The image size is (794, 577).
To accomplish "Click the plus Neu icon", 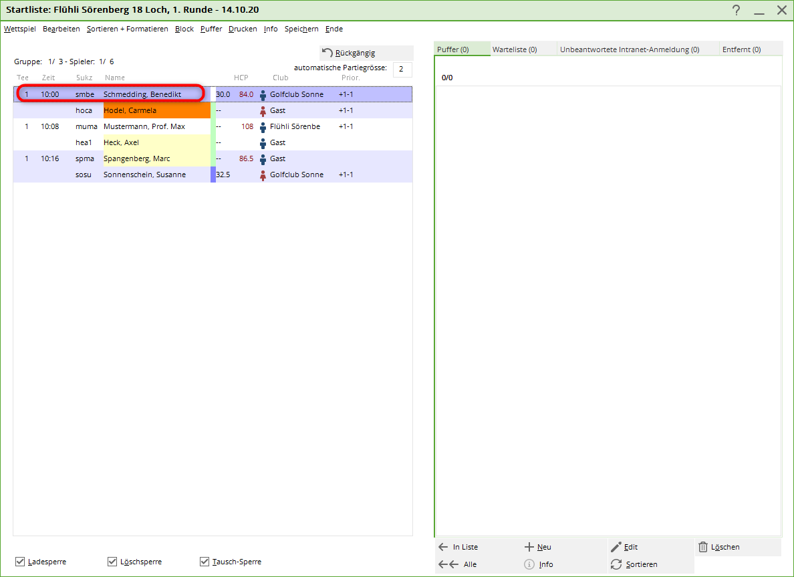I will 529,547.
